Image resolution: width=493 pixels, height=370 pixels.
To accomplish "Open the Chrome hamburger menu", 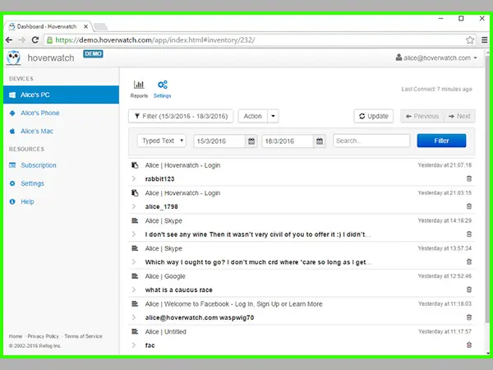I will 485,40.
